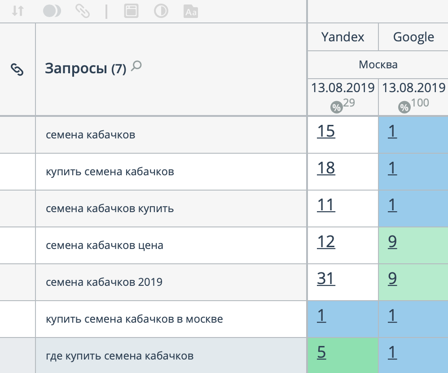Screen dimensions: 448x373
Task: Select the Yandex column header
Action: pos(343,37)
